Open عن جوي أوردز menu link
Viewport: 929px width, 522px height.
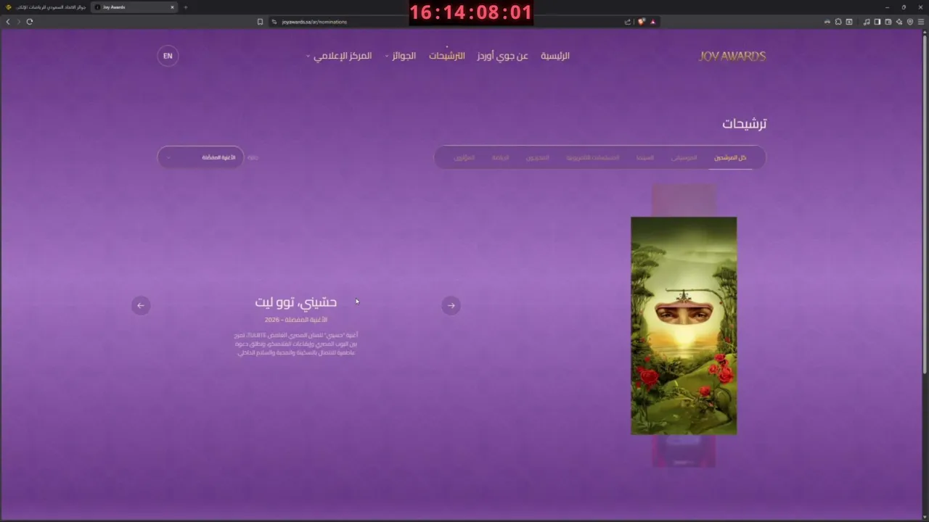(x=502, y=56)
